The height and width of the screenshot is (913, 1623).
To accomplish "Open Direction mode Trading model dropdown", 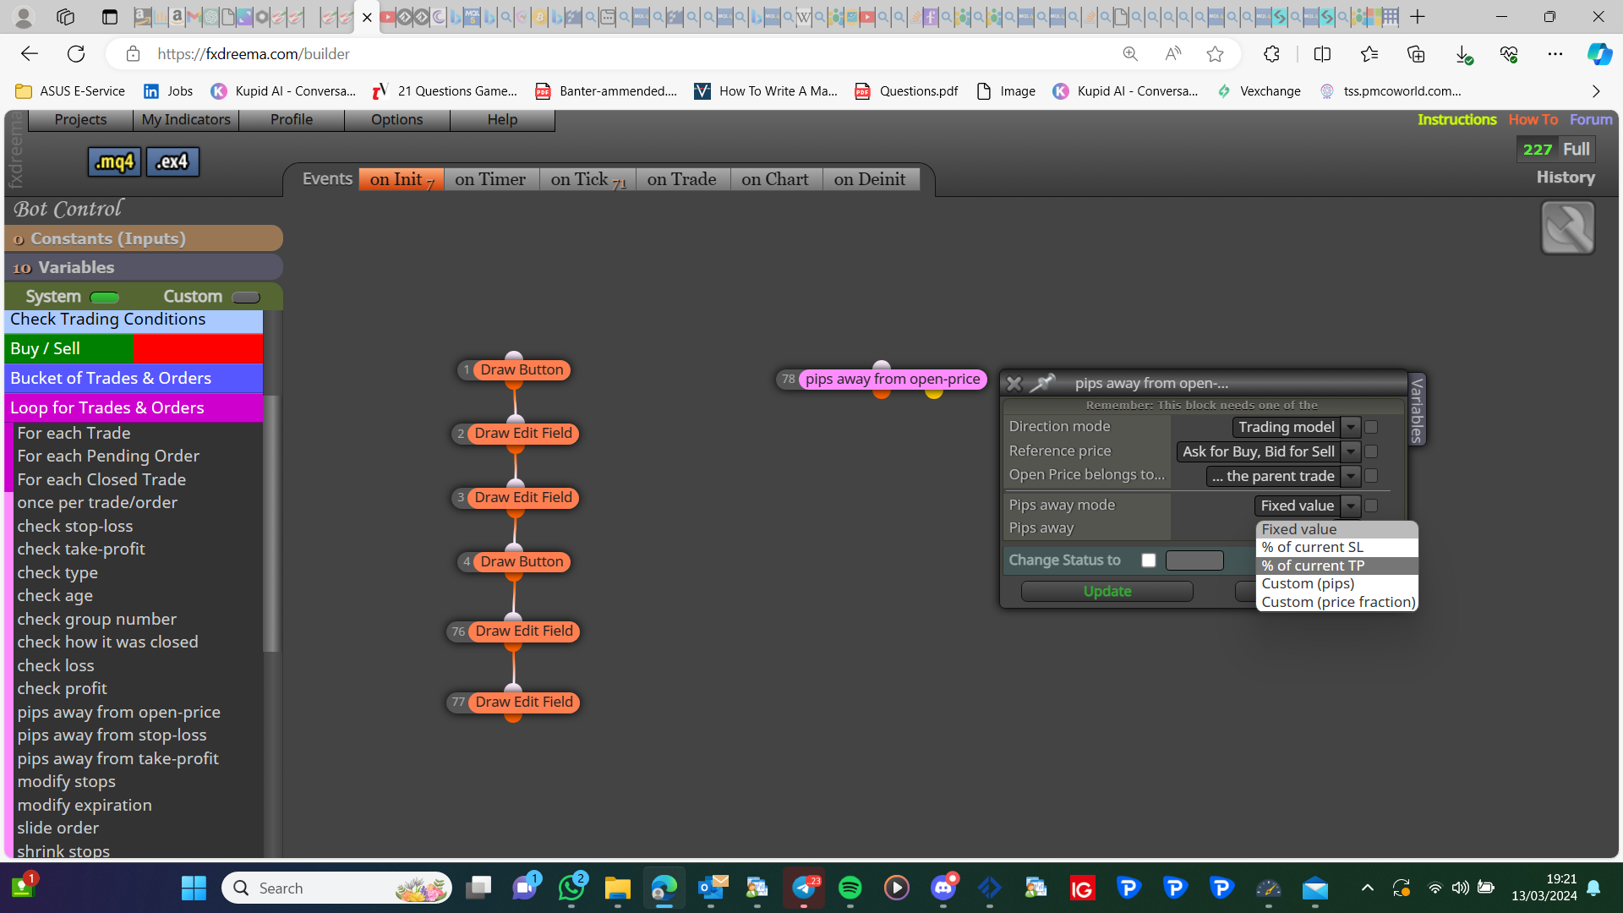I will (1296, 428).
